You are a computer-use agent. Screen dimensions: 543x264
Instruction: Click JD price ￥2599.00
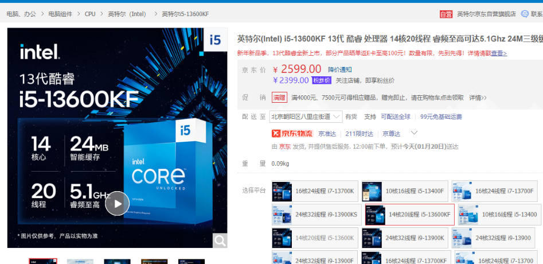(297, 69)
